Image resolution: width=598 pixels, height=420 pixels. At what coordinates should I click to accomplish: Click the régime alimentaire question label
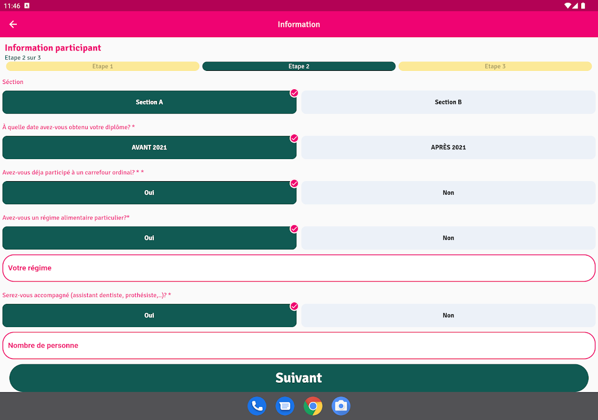click(66, 218)
